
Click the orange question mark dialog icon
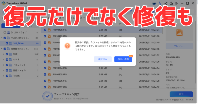click(x=67, y=46)
